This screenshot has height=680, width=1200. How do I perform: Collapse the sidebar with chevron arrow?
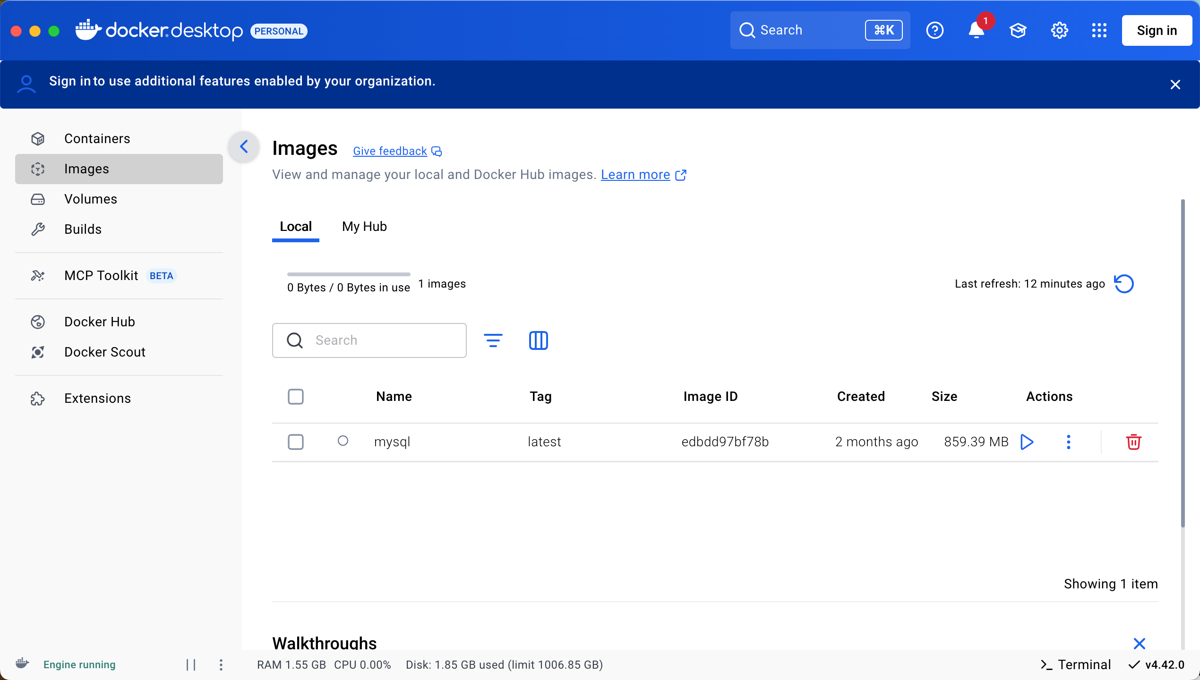pos(244,147)
